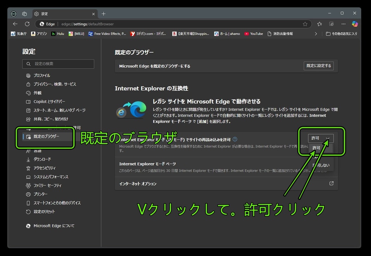Open Copilot とサイドバー settings
This screenshot has width=371, height=256.
point(45,102)
